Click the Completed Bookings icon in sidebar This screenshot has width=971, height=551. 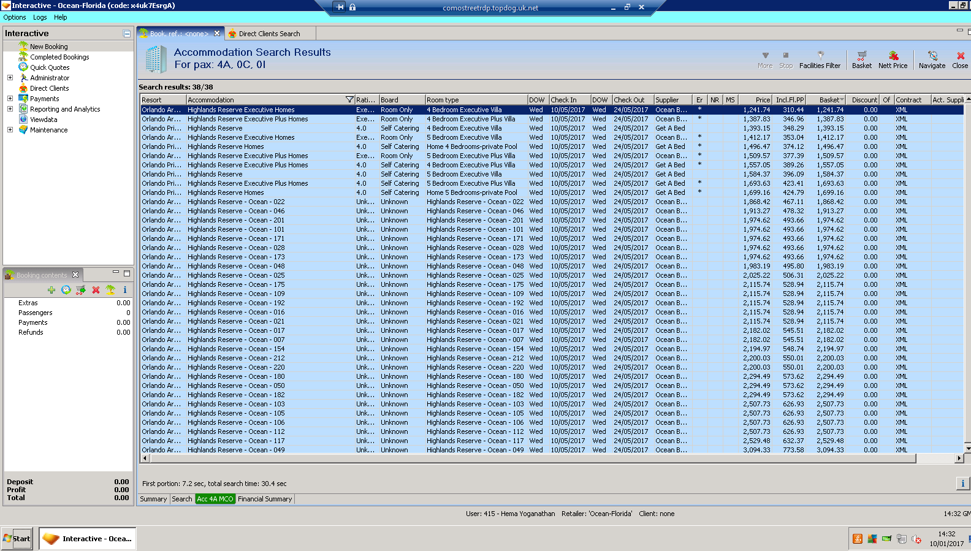(x=23, y=56)
